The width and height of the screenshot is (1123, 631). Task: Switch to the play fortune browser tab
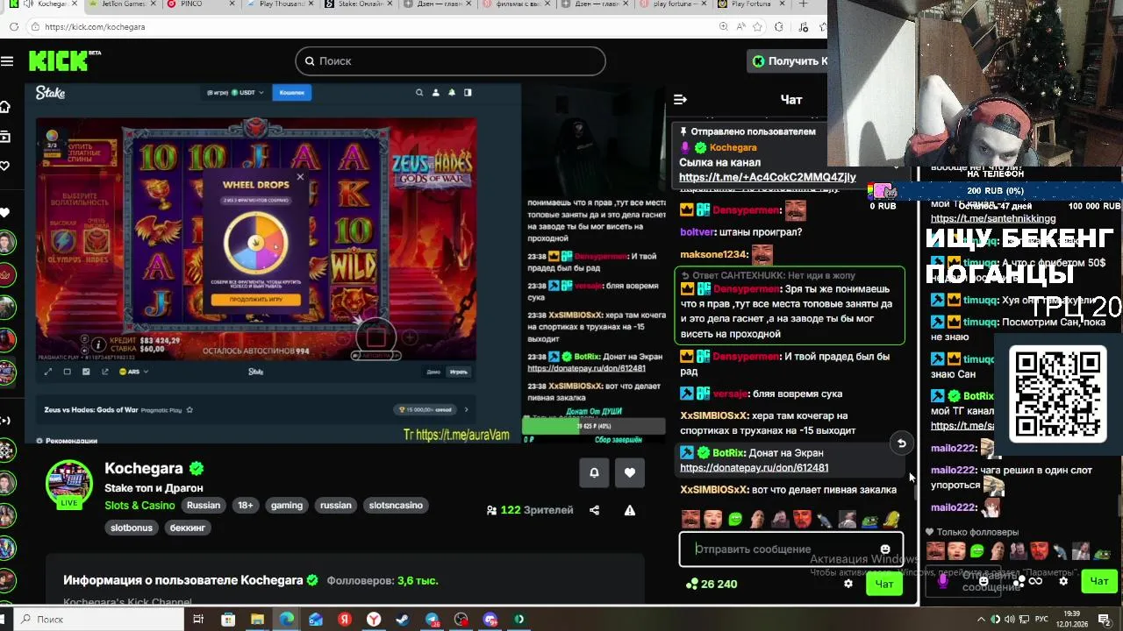click(676, 4)
